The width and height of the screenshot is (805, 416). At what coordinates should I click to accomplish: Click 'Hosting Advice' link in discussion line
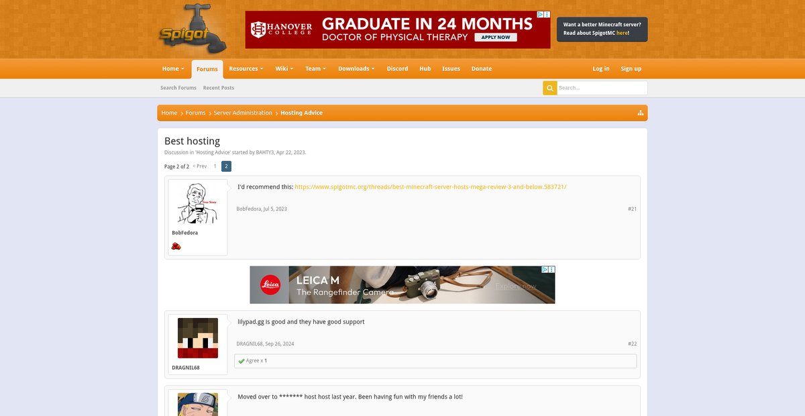click(213, 152)
